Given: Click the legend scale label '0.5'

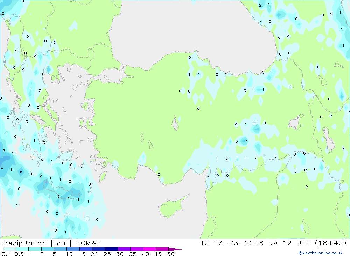Looking at the screenshot, I should (19, 254).
